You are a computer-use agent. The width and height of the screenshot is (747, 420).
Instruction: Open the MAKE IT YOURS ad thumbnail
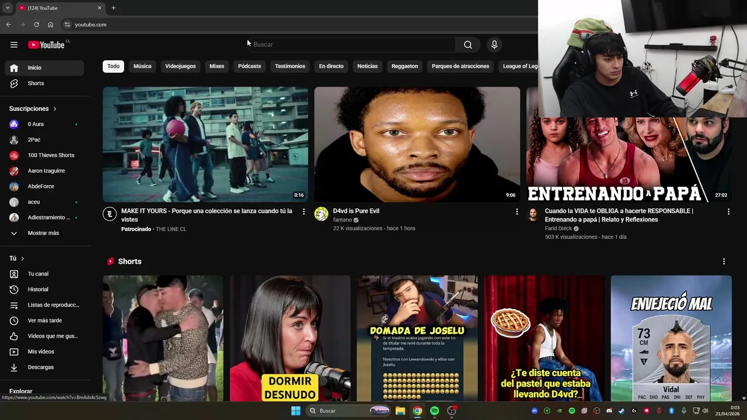tap(205, 145)
